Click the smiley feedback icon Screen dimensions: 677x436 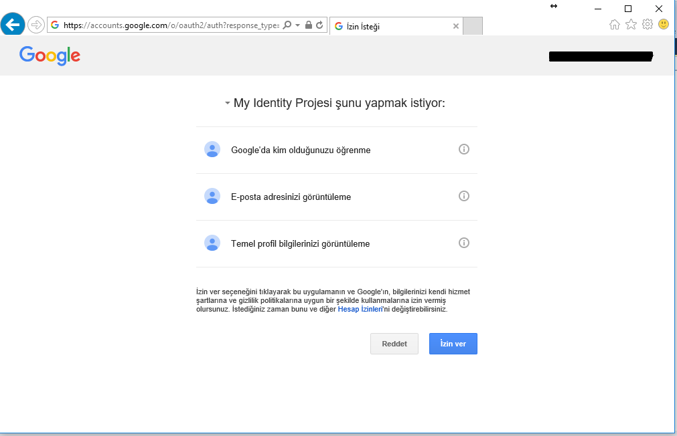tap(664, 25)
